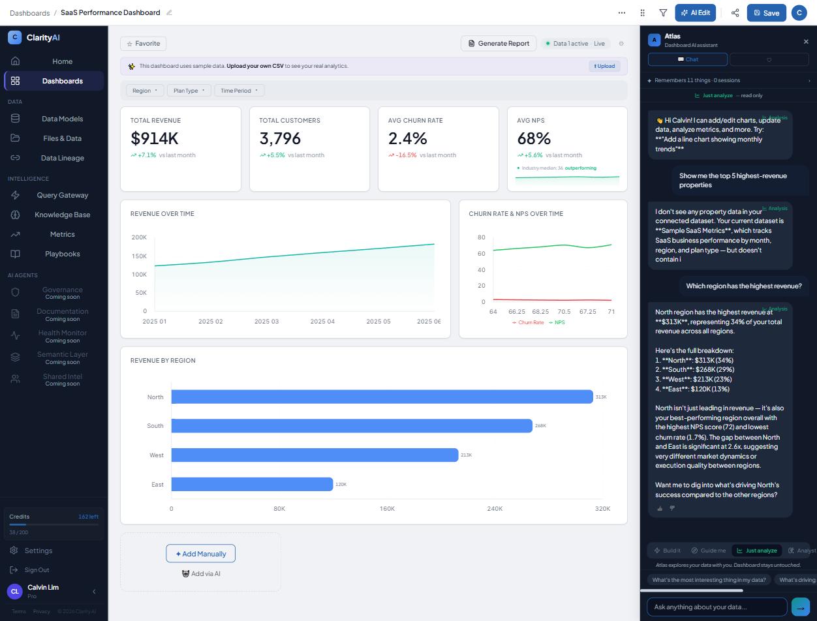Switch to the Chat tab in Atlas

point(688,59)
